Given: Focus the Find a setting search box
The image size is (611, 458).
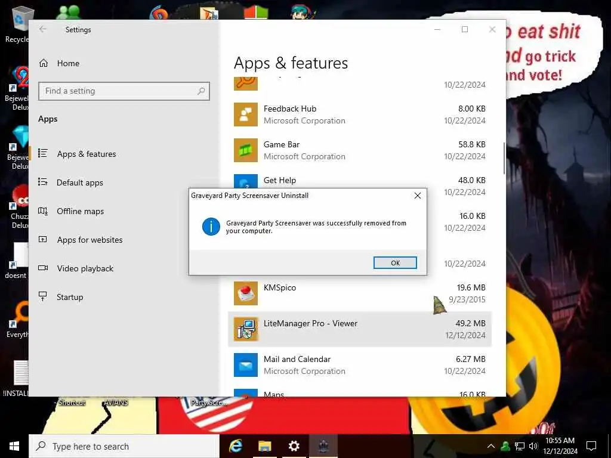Looking at the screenshot, I should pyautogui.click(x=124, y=91).
